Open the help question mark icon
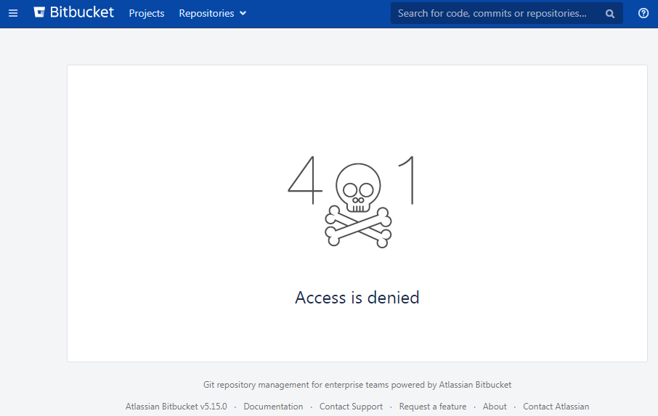 point(643,13)
